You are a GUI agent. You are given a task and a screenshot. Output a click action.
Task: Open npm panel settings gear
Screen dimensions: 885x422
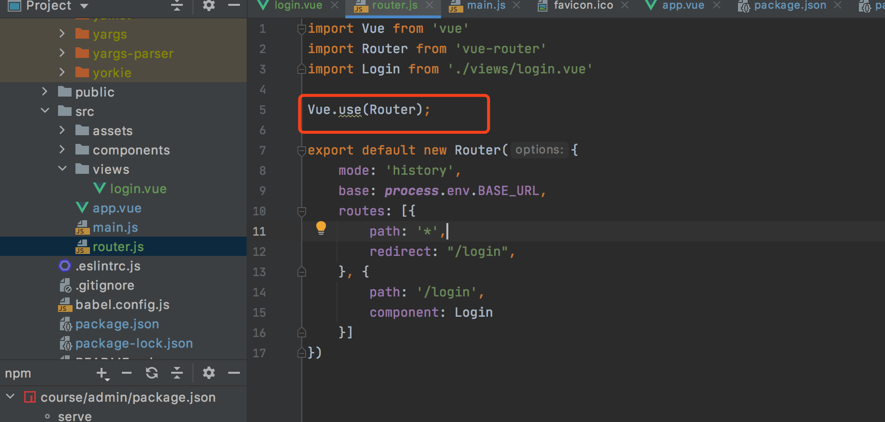point(208,373)
